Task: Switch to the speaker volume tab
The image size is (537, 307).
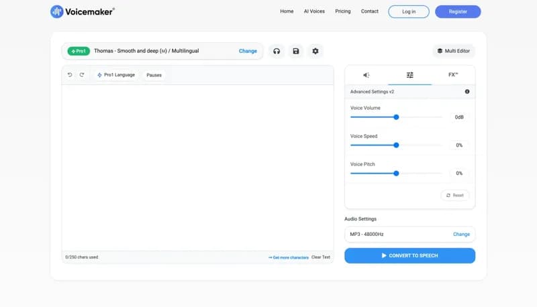Action: (x=367, y=75)
